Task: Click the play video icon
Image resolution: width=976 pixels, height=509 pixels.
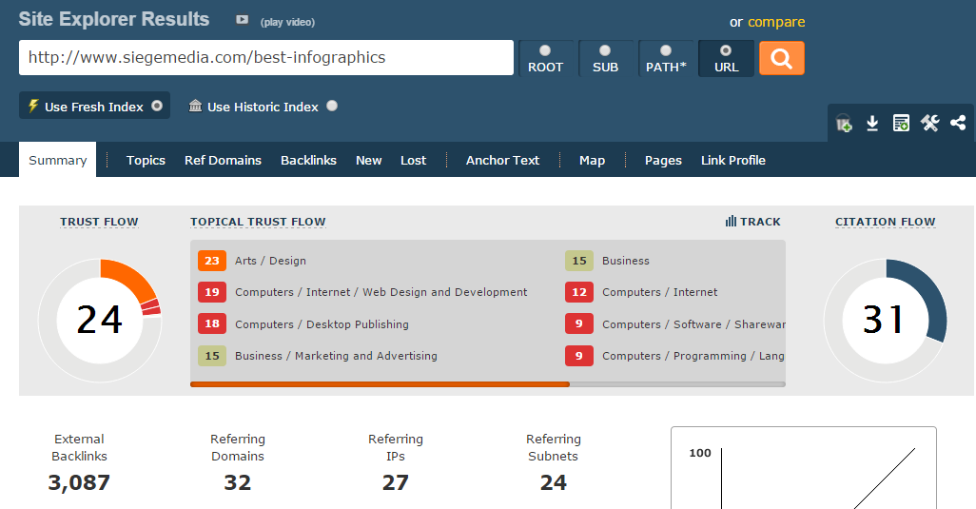Action: (x=243, y=20)
